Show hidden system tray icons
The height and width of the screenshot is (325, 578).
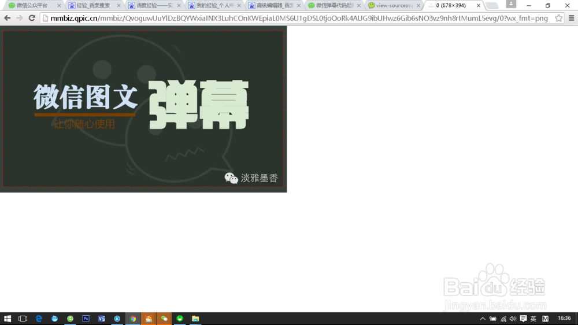point(483,319)
